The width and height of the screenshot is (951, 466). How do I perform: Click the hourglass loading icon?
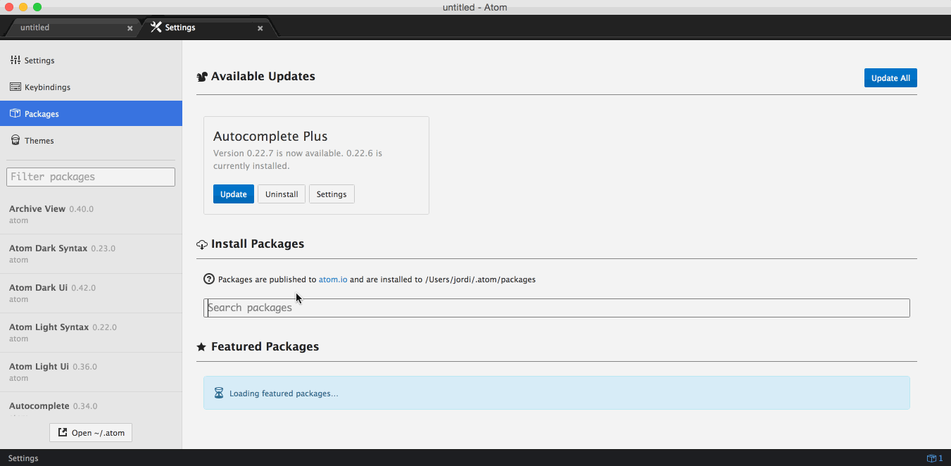(219, 393)
